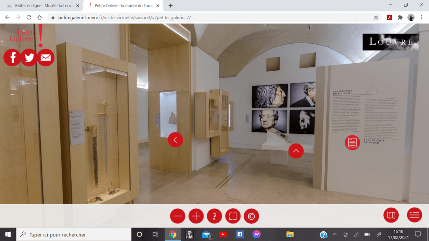429x241 pixels.
Task: Click the browser address bar
Action: pyautogui.click(x=209, y=18)
